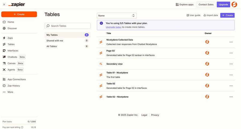
Task: Open the Privacy link in footer
Action: pyautogui.click(x=155, y=115)
